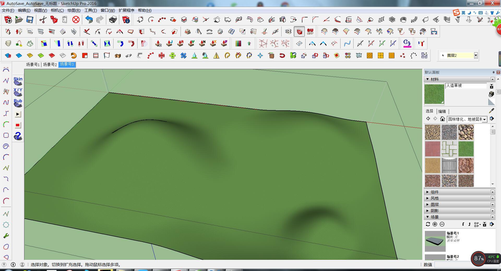Click the Print icon in the toolbar
501x271 pixels.
click(113, 20)
